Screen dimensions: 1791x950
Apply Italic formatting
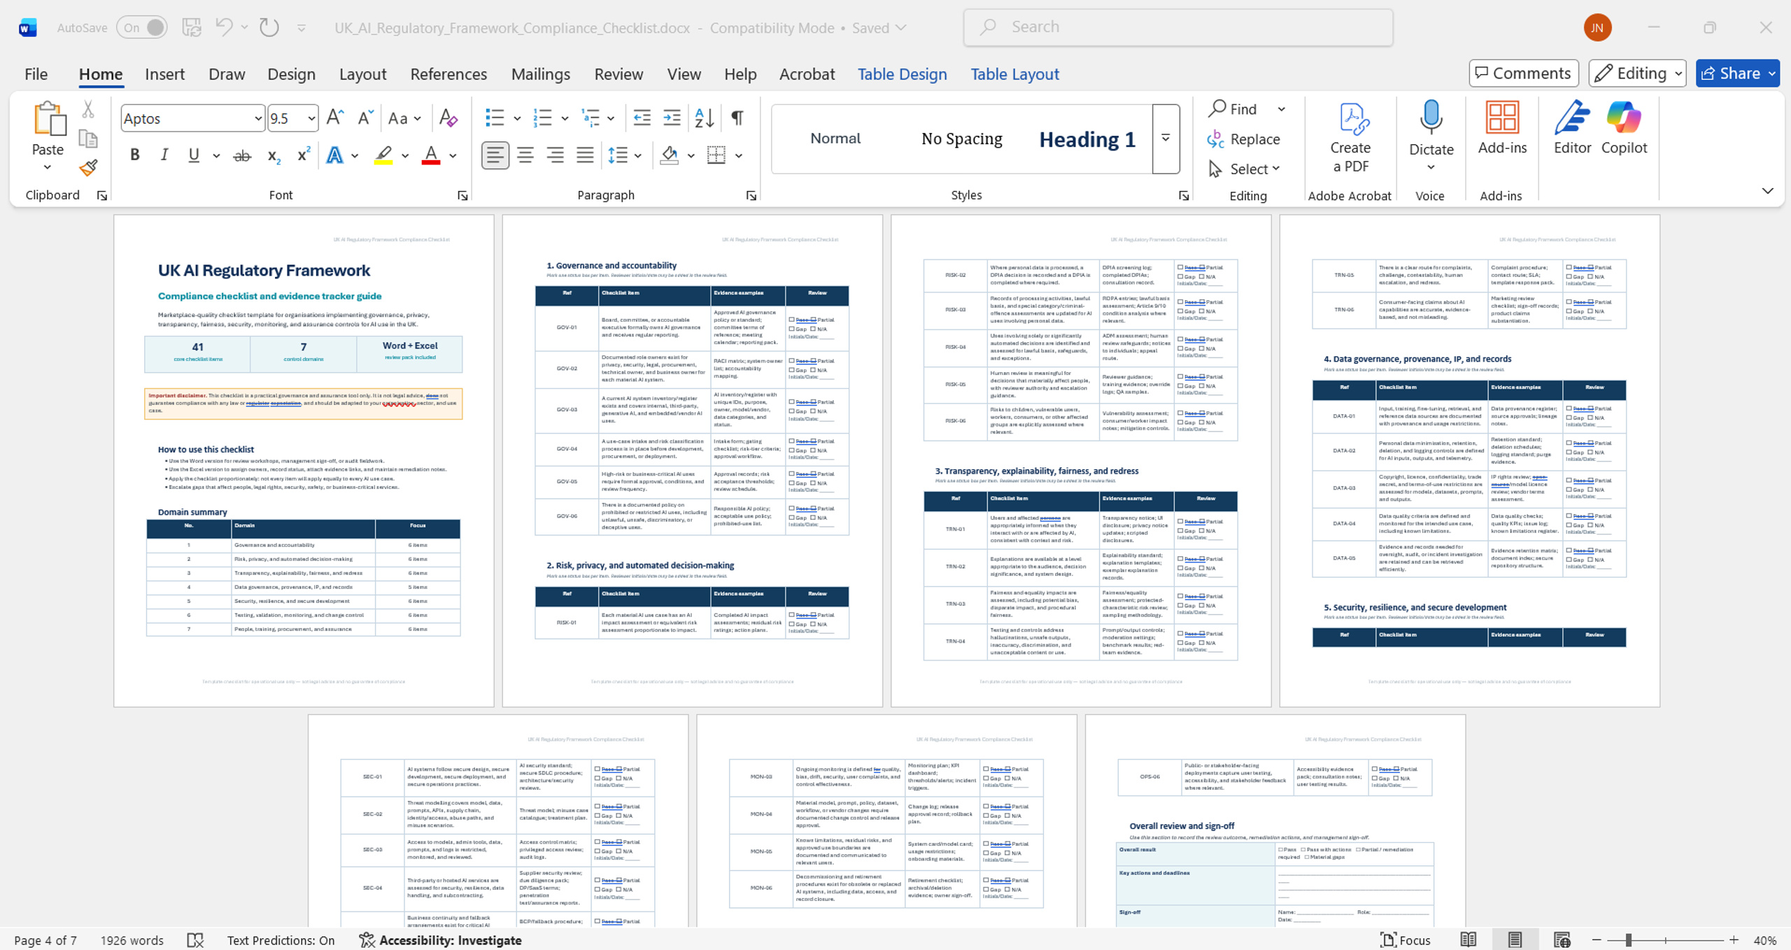tap(164, 155)
